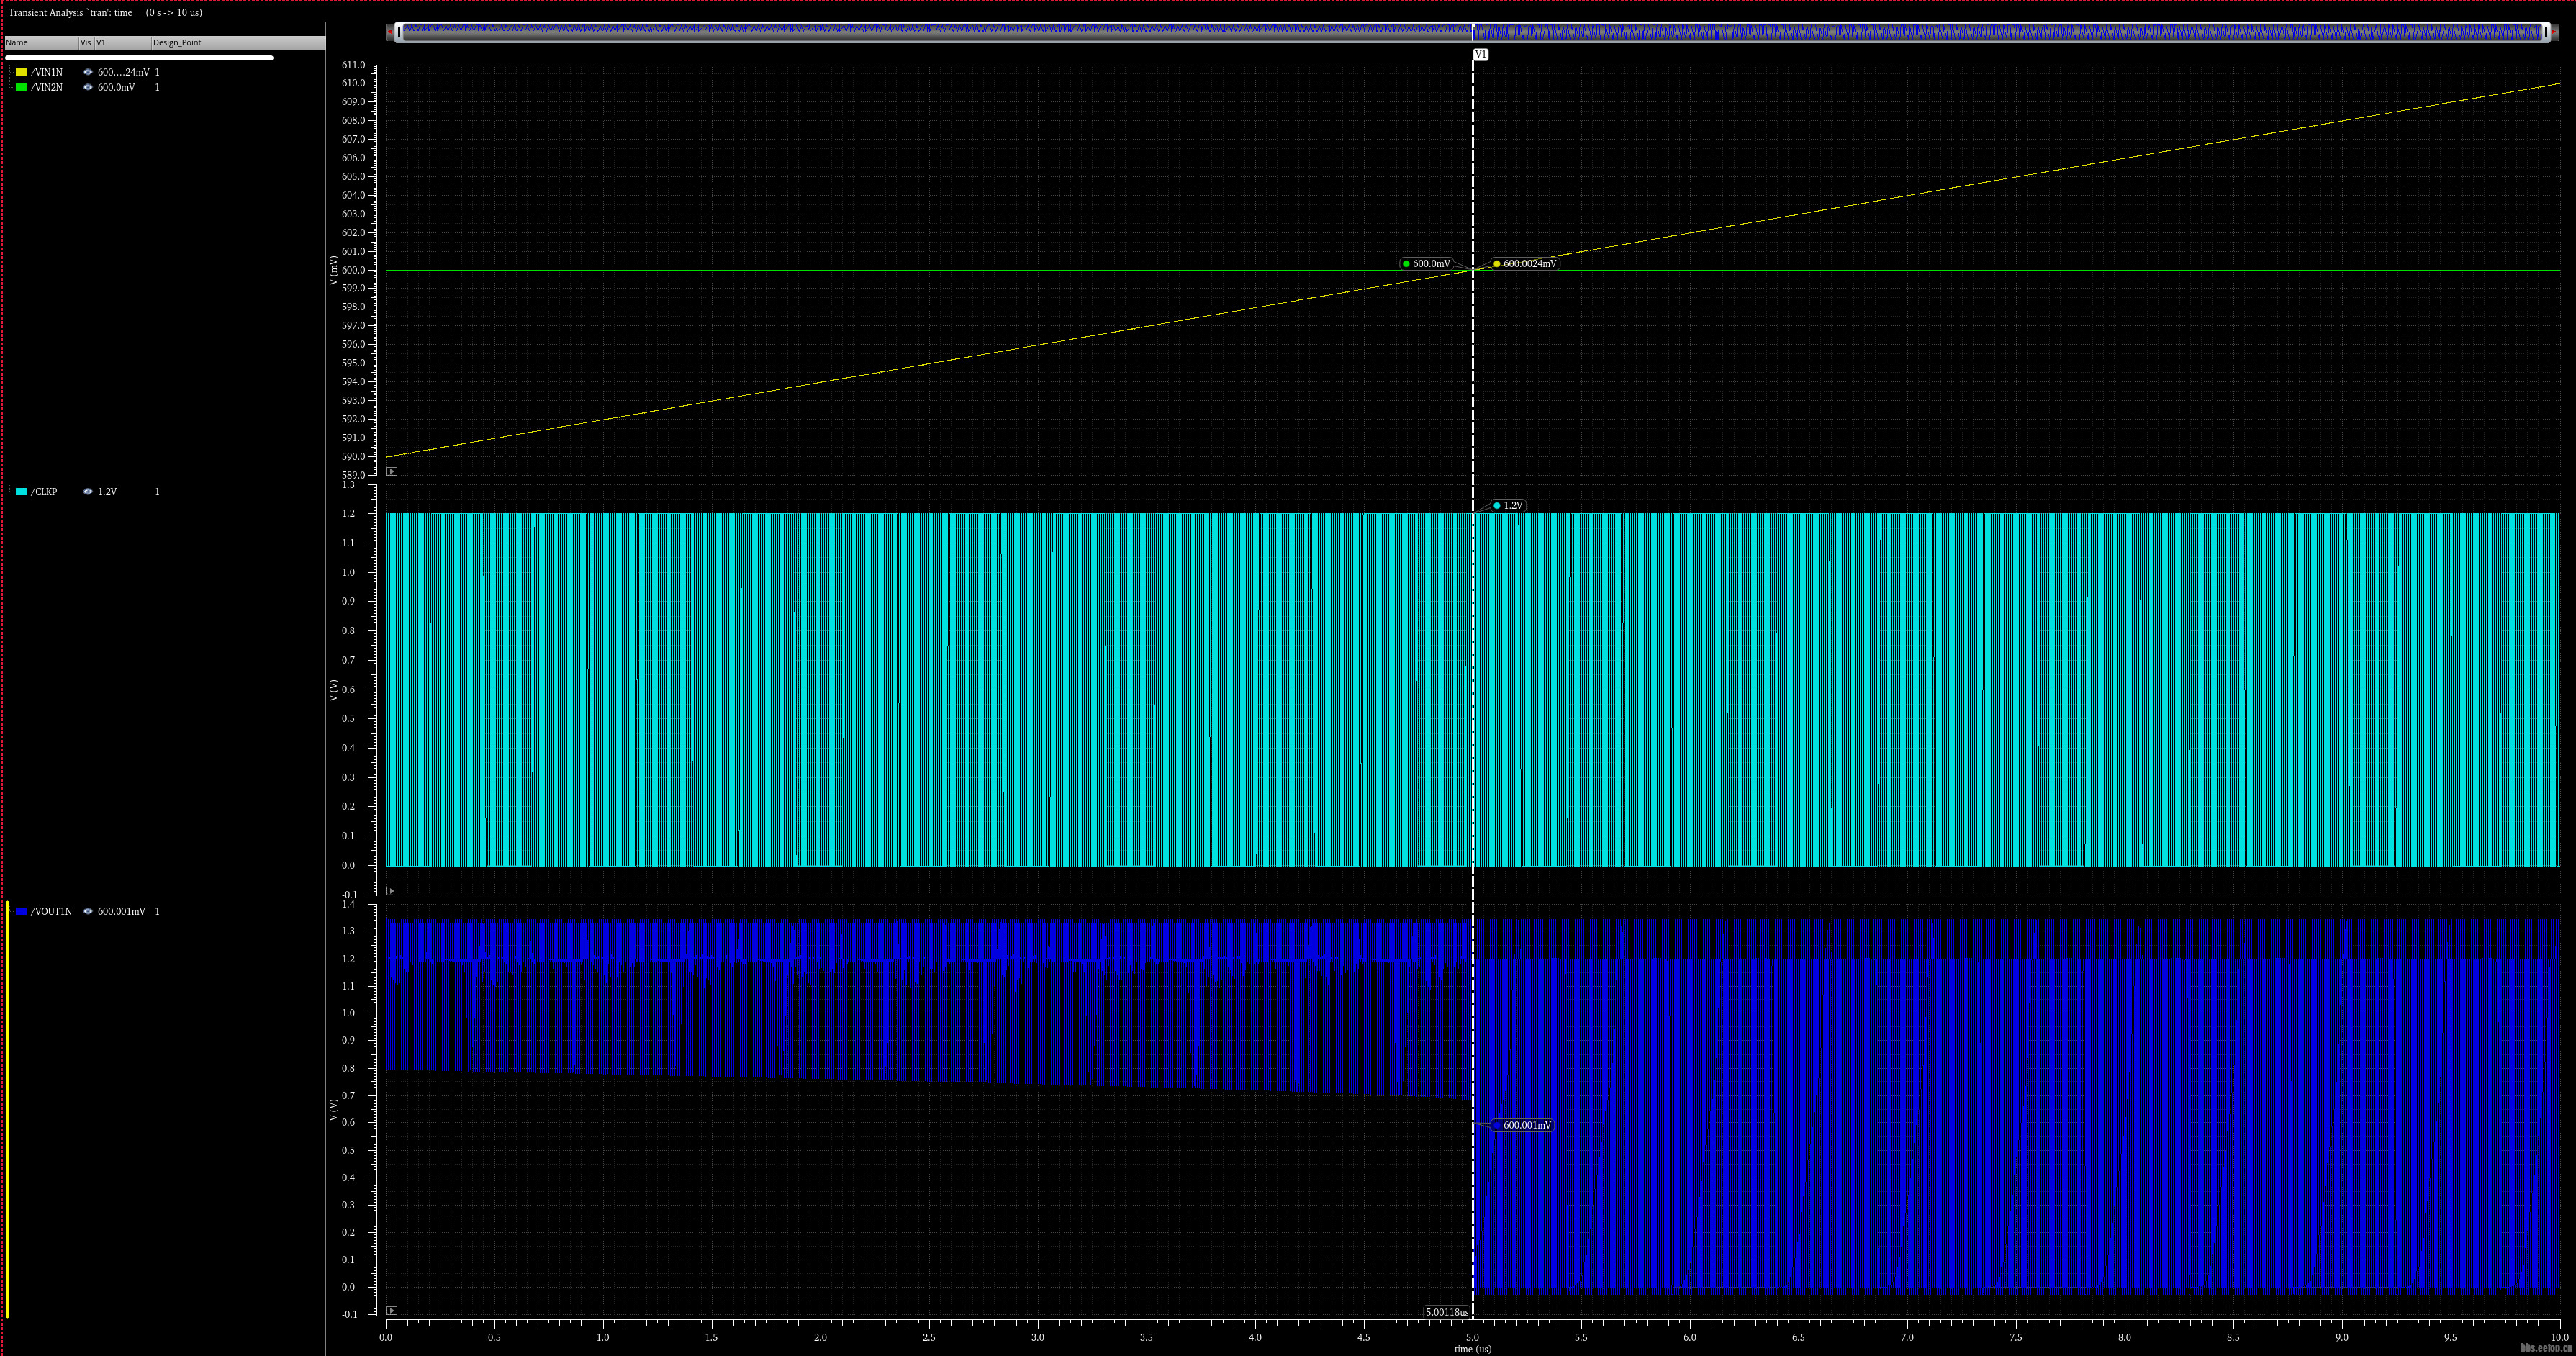The width and height of the screenshot is (2576, 1356).
Task: Select the V1 vertical marker label
Action: point(1481,54)
